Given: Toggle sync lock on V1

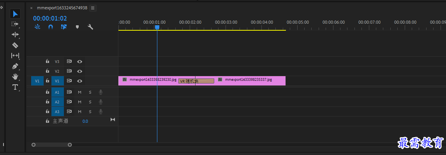Looking at the screenshot, I should 69,81.
